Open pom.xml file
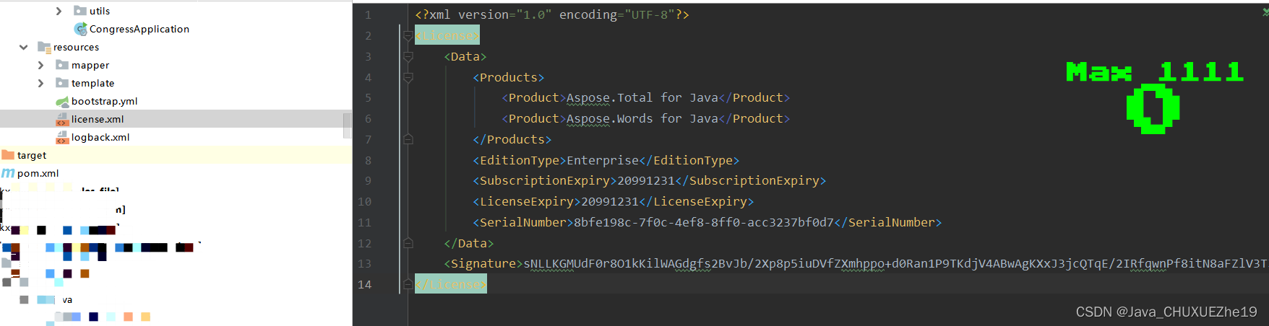 tap(38, 173)
